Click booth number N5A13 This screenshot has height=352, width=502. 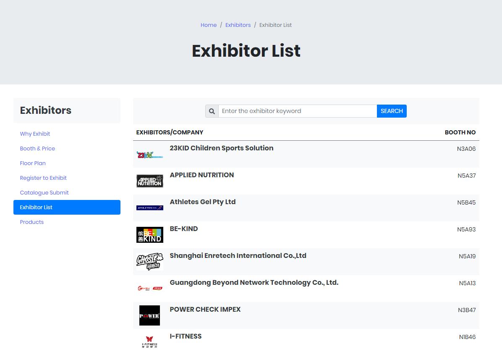pos(468,283)
